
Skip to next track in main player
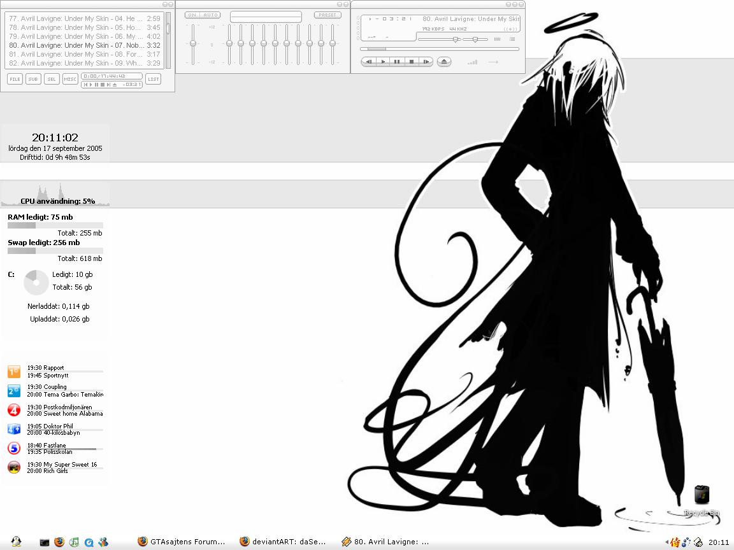click(x=426, y=62)
